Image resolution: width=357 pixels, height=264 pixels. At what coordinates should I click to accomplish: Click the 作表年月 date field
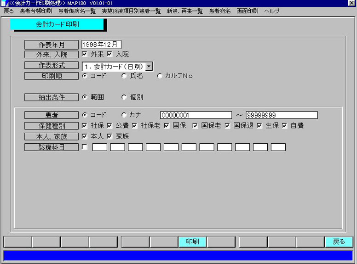pos(101,45)
